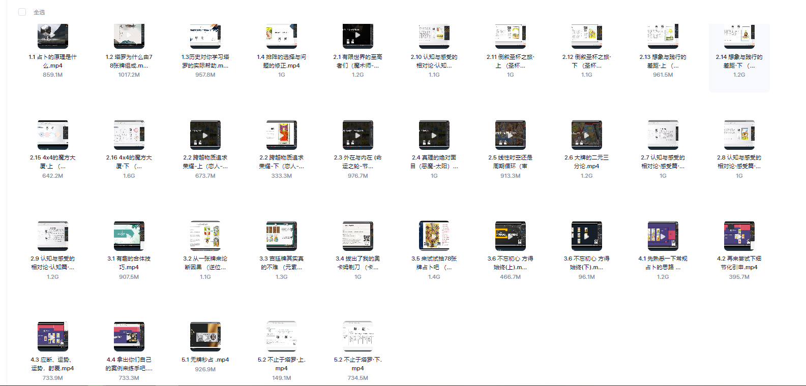Open thumbnail of 2.16 4x4的魔方大厦·下

(x=129, y=135)
